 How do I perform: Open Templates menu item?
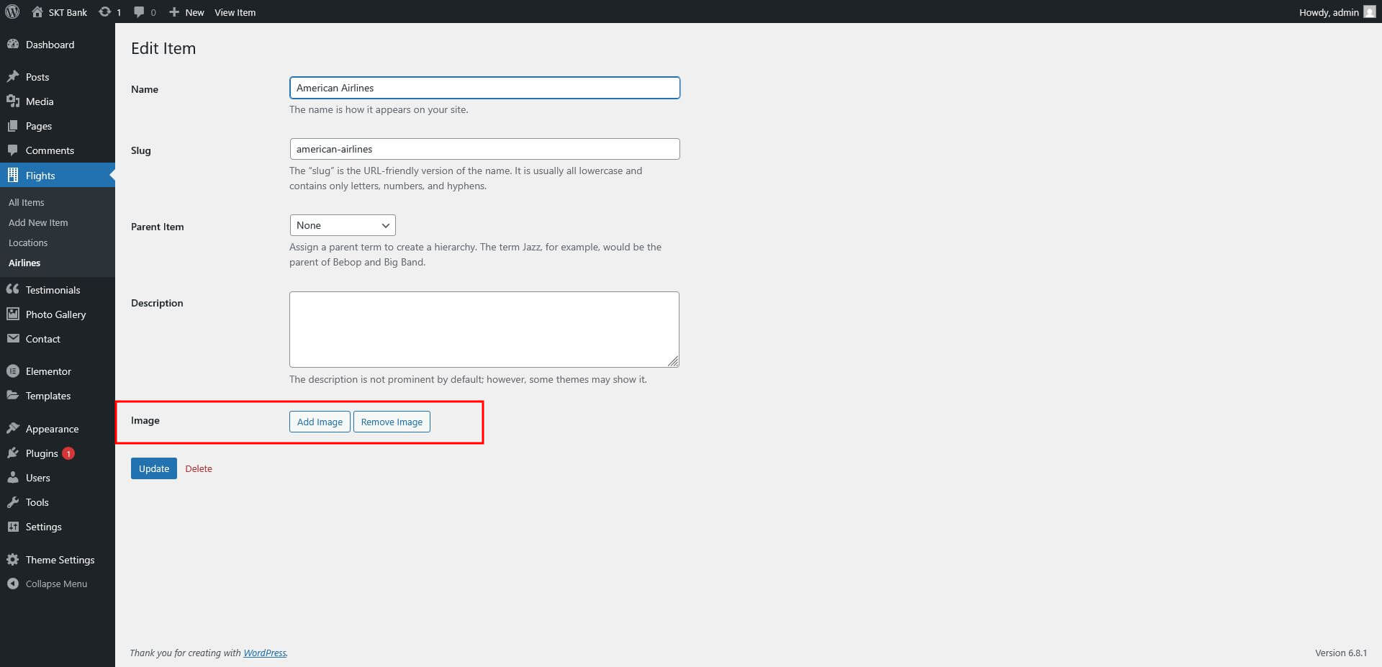[x=58, y=396]
